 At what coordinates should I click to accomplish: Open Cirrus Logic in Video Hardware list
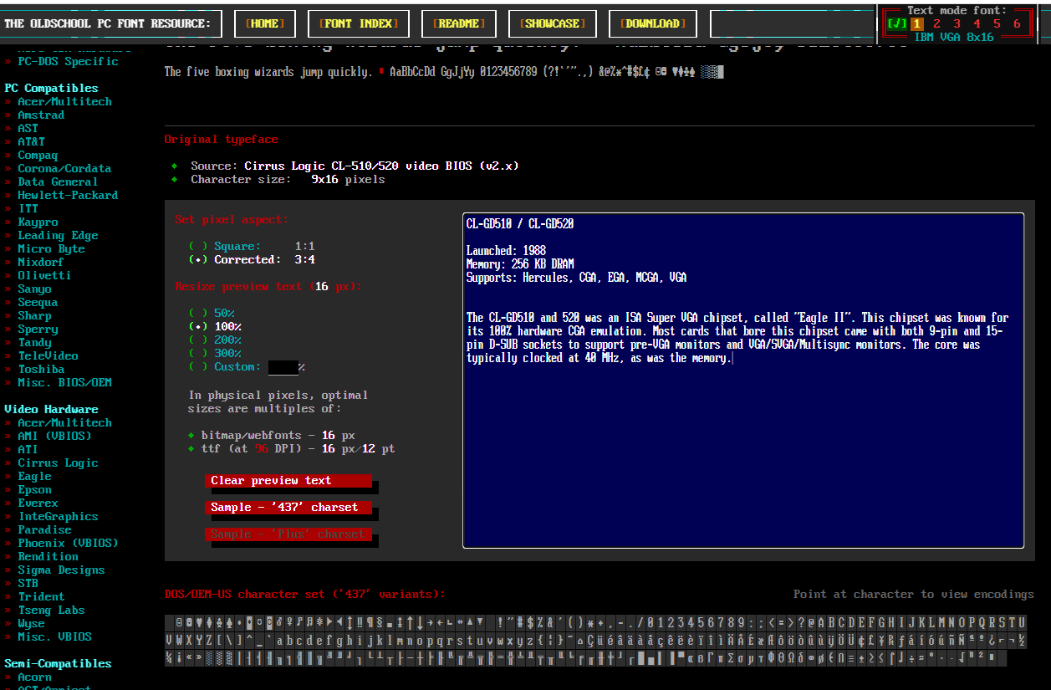(58, 463)
